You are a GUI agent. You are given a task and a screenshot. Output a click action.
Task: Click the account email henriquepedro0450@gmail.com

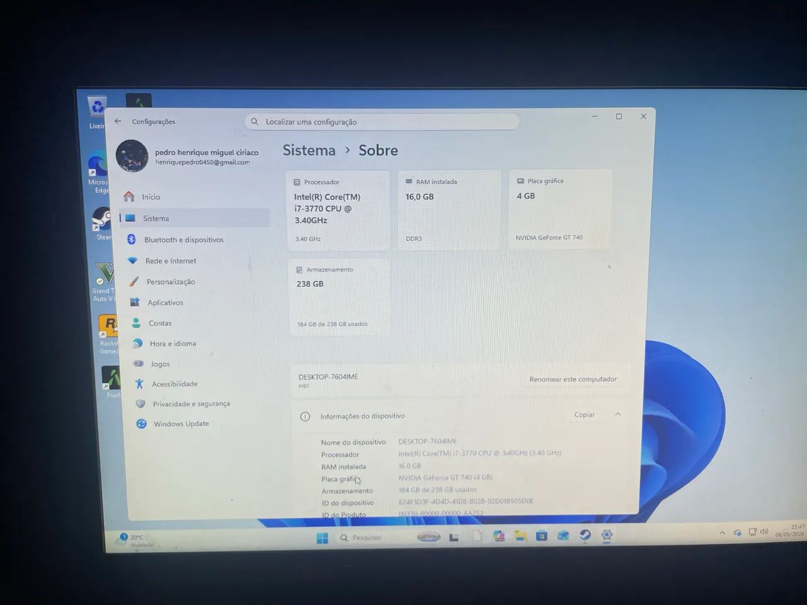pos(202,163)
